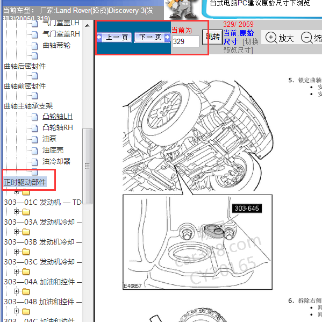Expand folder below 303—04A 加油和控件
The width and height of the screenshot is (322, 322).
pyautogui.click(x=17, y=291)
